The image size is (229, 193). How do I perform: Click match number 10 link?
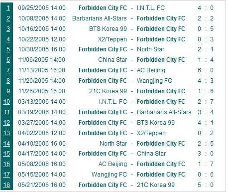[6, 102]
